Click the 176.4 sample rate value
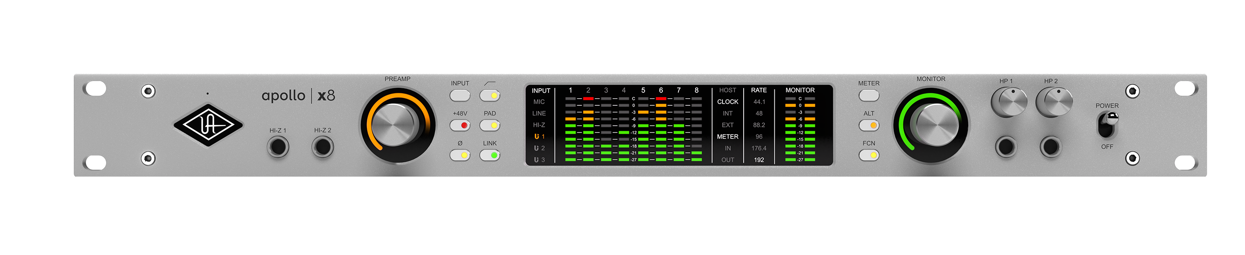1245x255 pixels. 759,148
